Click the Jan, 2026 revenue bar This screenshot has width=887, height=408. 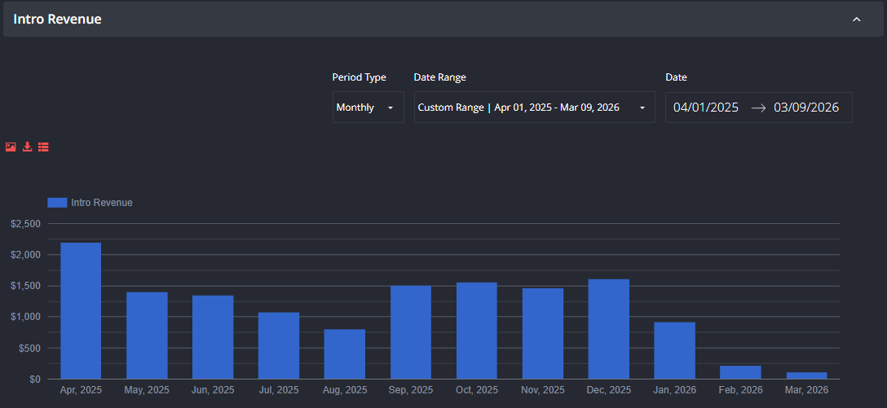pos(674,350)
